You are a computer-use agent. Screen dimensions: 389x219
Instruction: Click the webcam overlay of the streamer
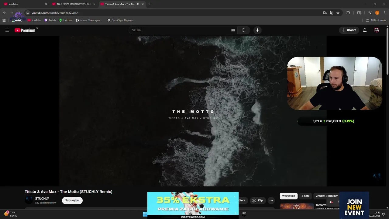[335, 83]
